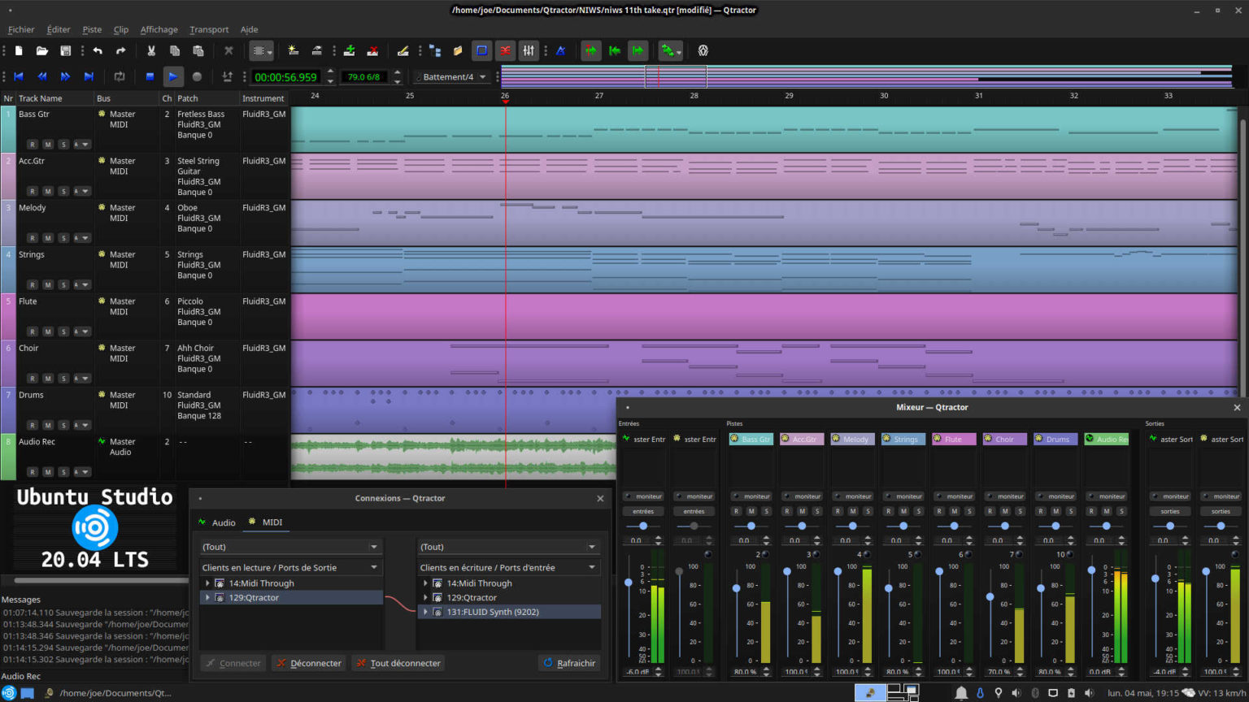
Task: Expand the 129:Qtractor output client
Action: tap(208, 598)
